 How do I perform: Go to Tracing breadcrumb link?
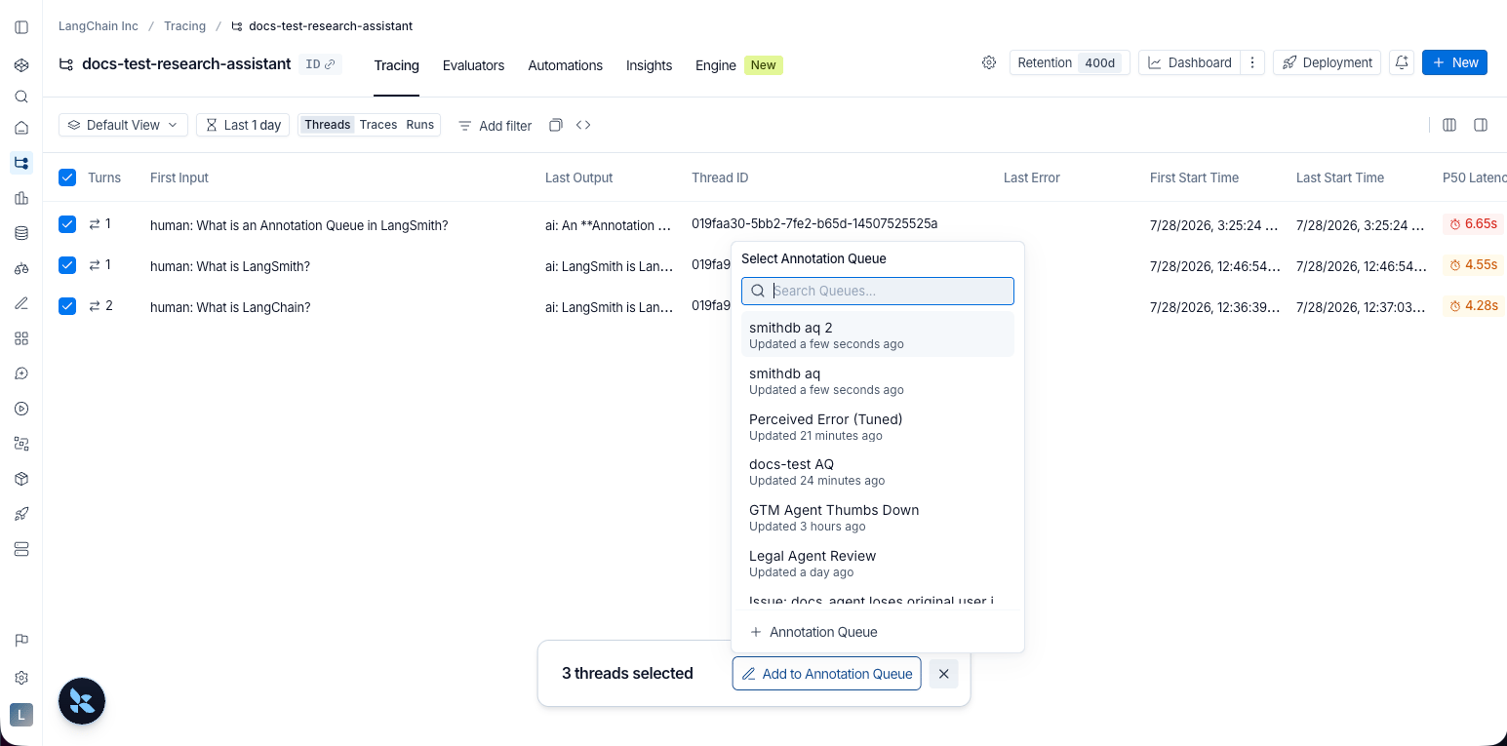pyautogui.click(x=184, y=26)
